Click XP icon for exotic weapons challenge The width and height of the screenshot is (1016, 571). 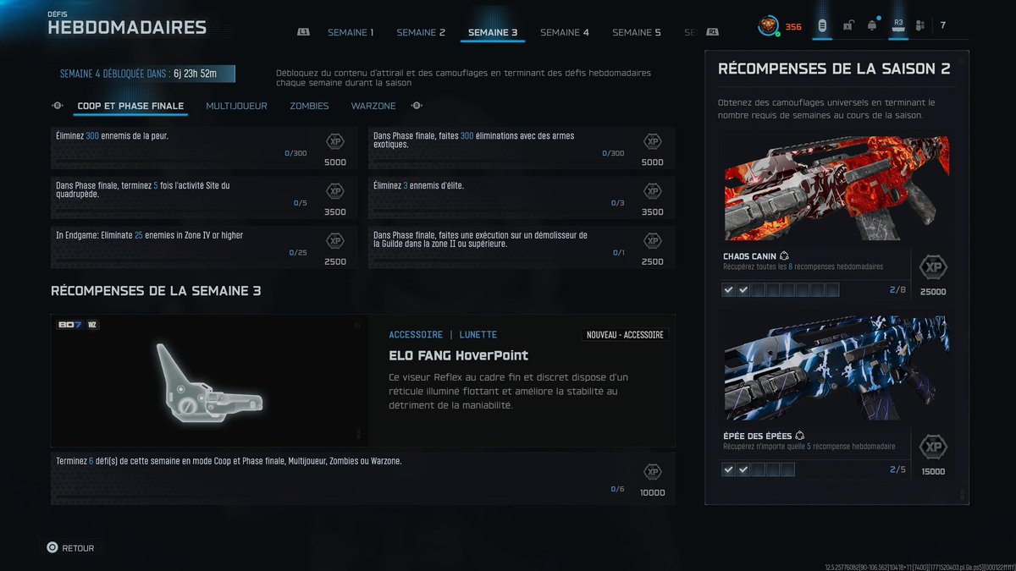pyautogui.click(x=653, y=141)
